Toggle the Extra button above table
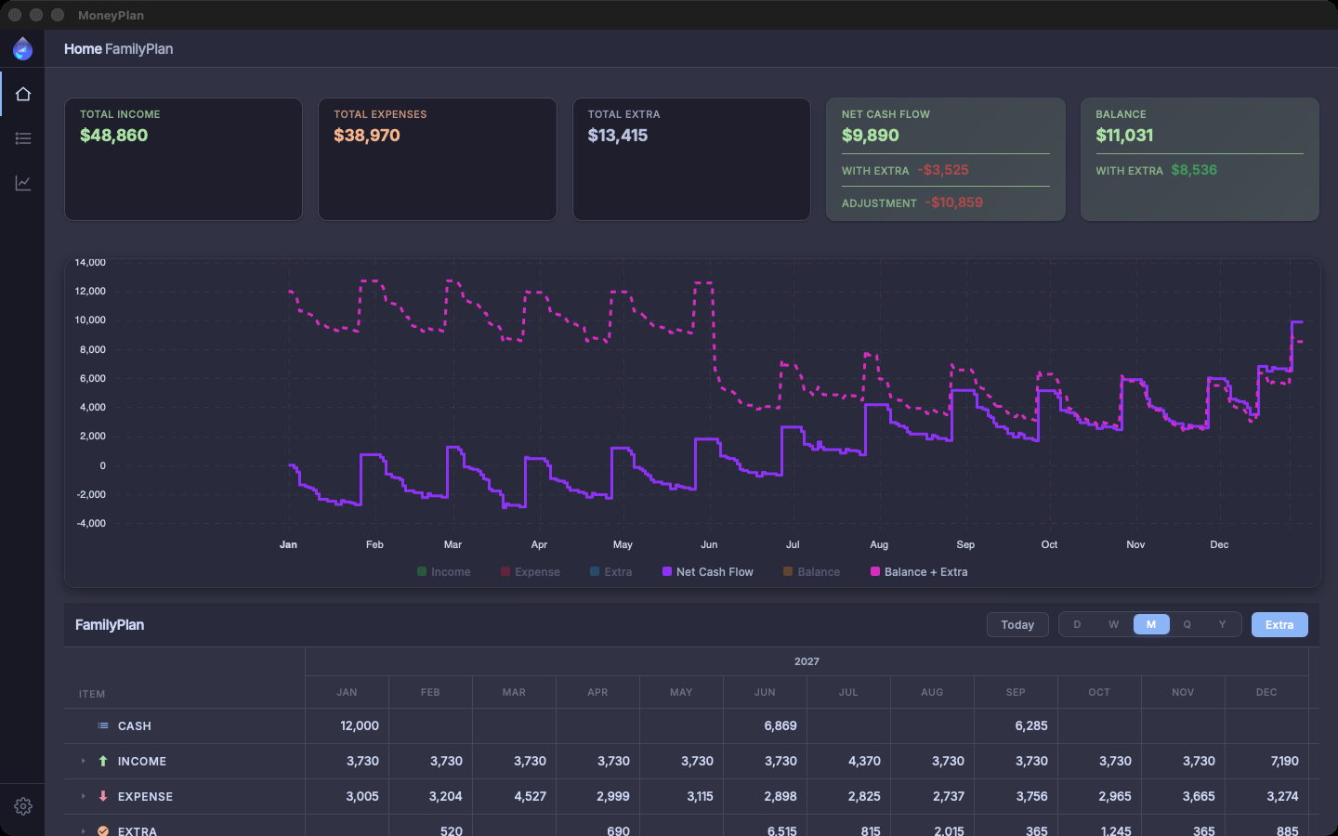The width and height of the screenshot is (1338, 836). point(1279,624)
